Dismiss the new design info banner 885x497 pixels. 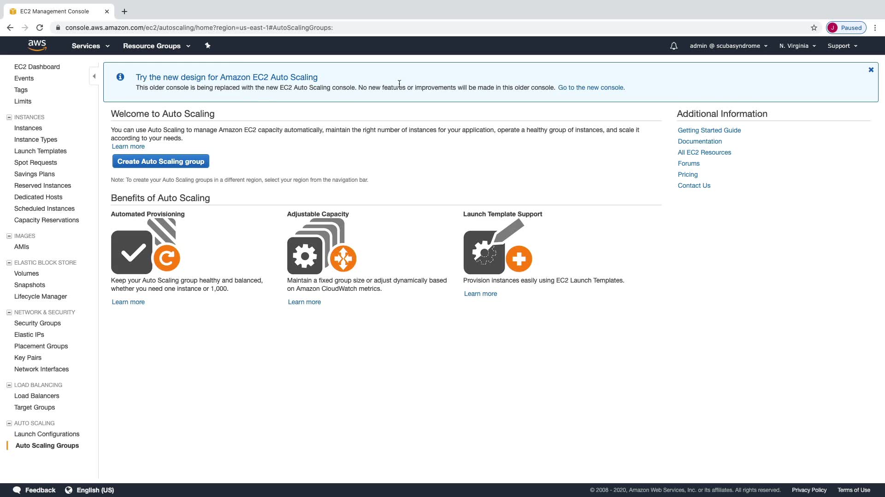click(871, 70)
